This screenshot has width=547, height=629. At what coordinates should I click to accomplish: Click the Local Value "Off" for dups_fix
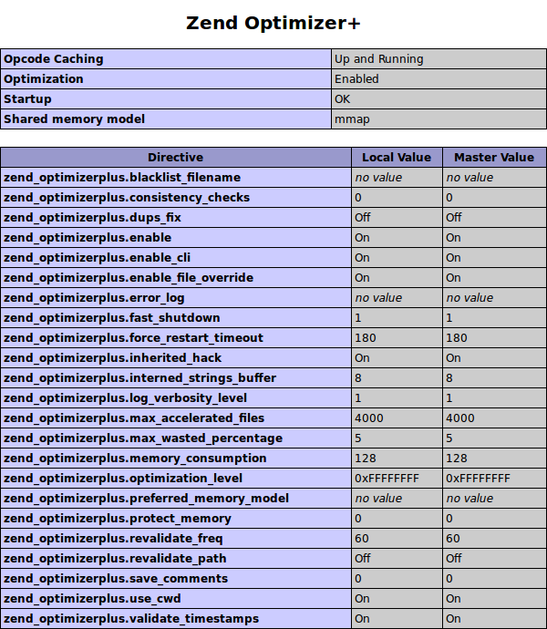click(x=363, y=218)
